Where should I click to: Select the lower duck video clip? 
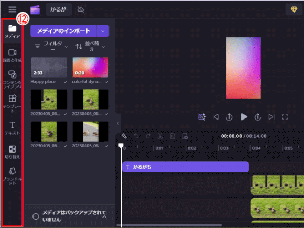pos(277,208)
